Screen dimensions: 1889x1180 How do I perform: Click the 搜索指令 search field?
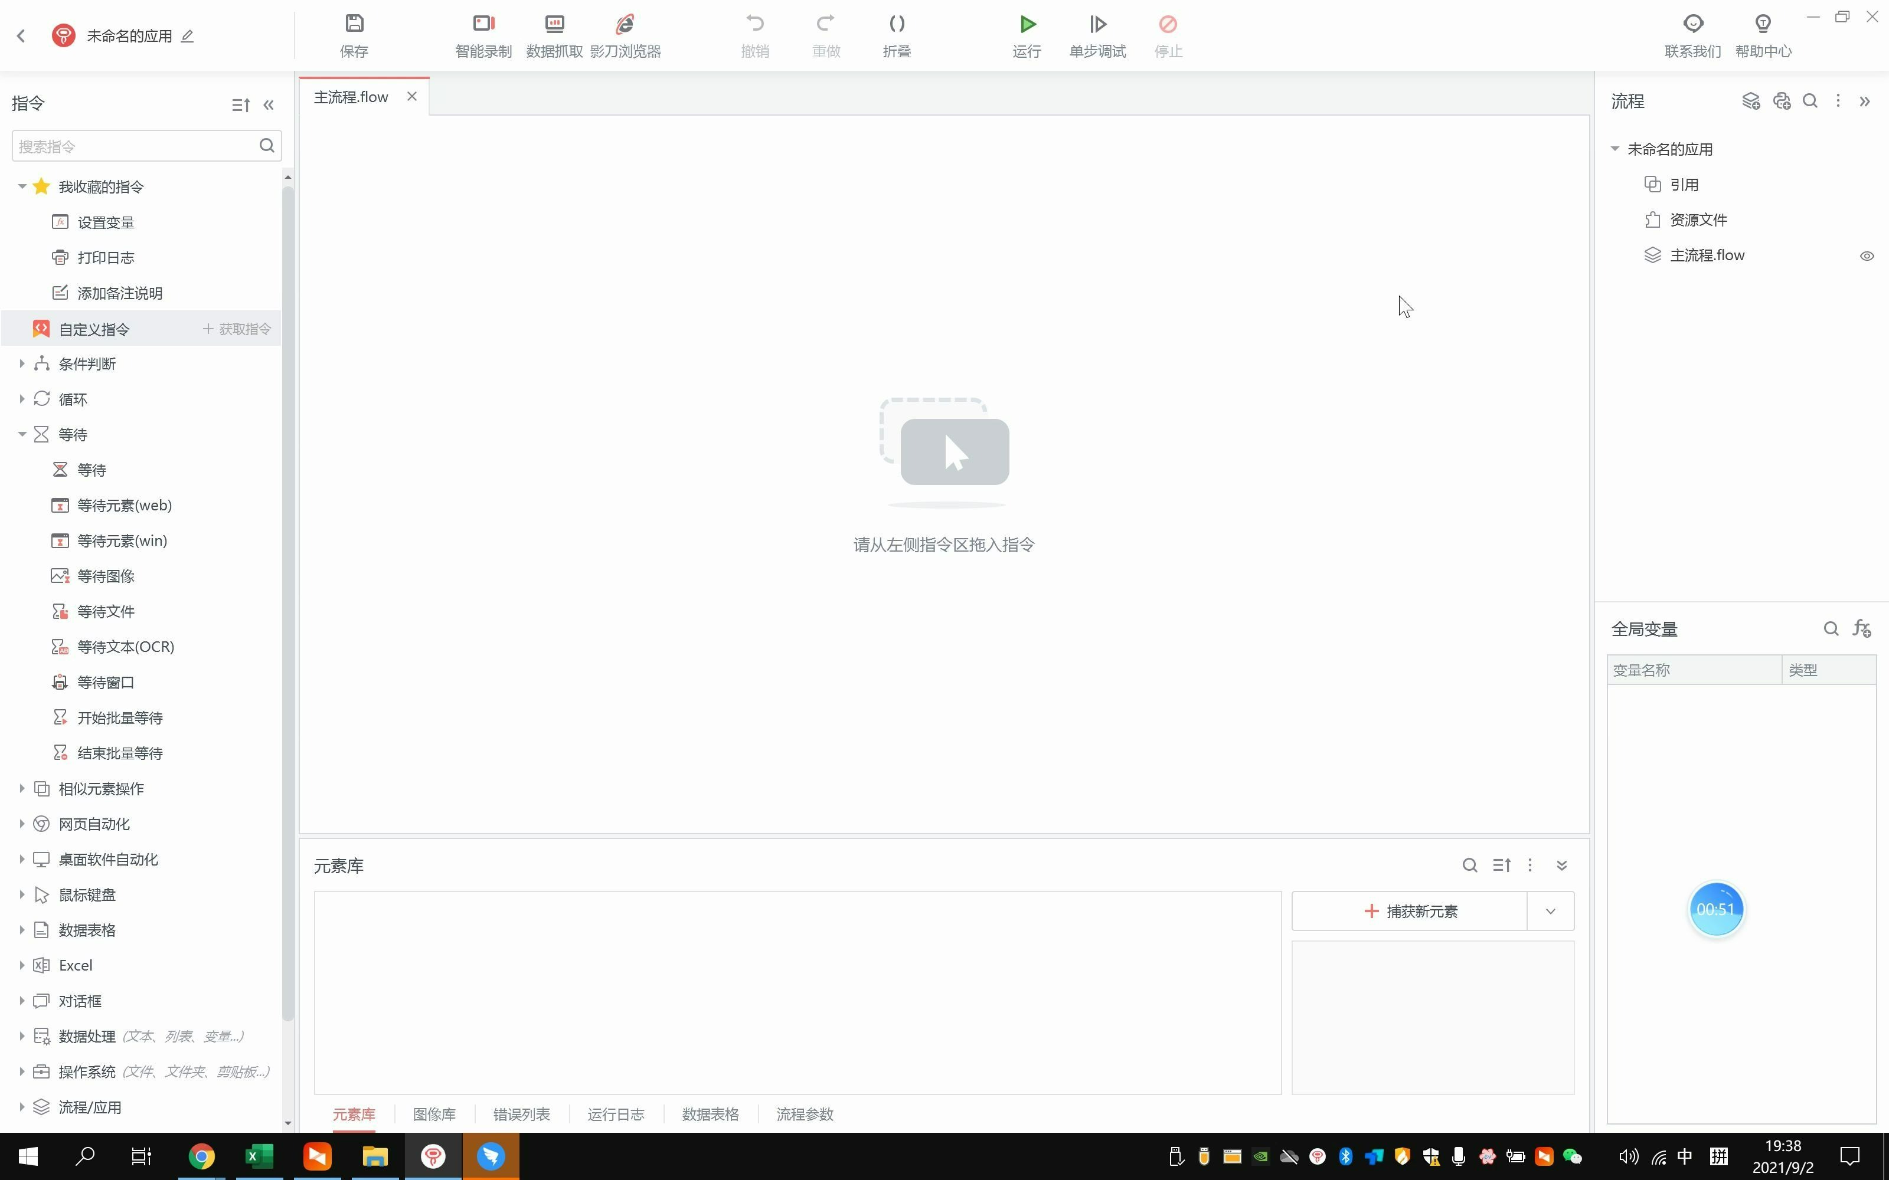coord(134,146)
